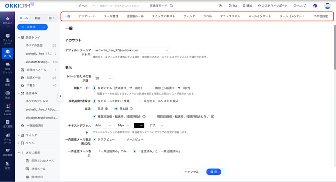This screenshot has width=336, height=182.
Task: Open the その他設定 tab
Action: click(x=321, y=16)
